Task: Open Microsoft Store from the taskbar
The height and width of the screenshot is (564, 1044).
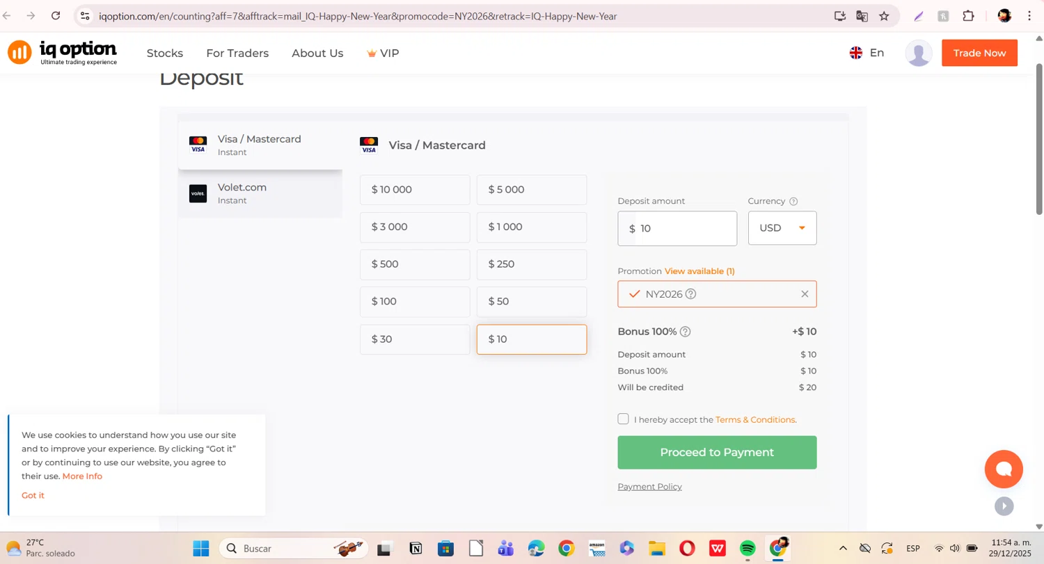Action: [x=445, y=549]
